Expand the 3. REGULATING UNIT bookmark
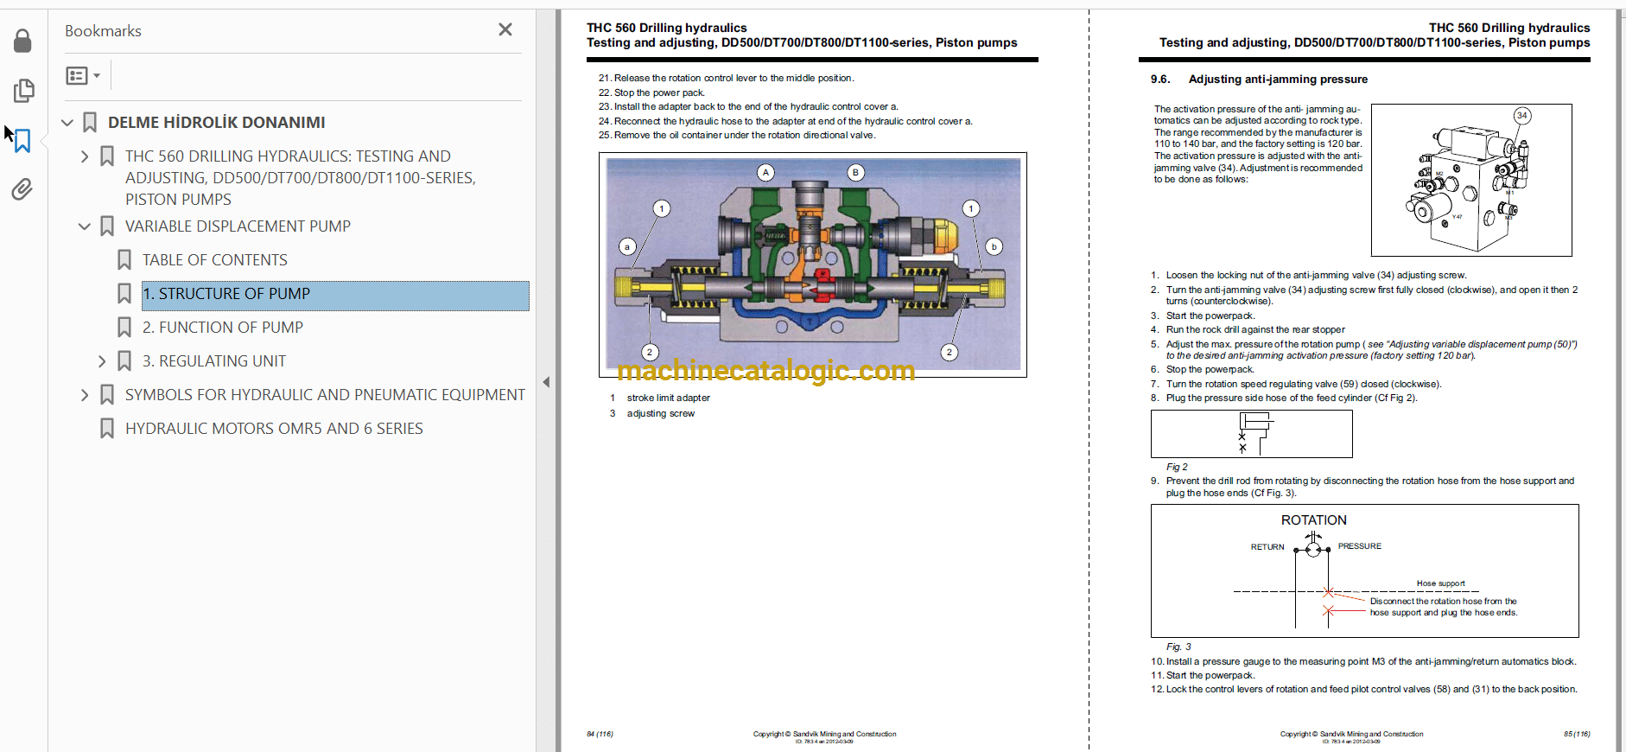This screenshot has width=1626, height=752. tap(102, 361)
